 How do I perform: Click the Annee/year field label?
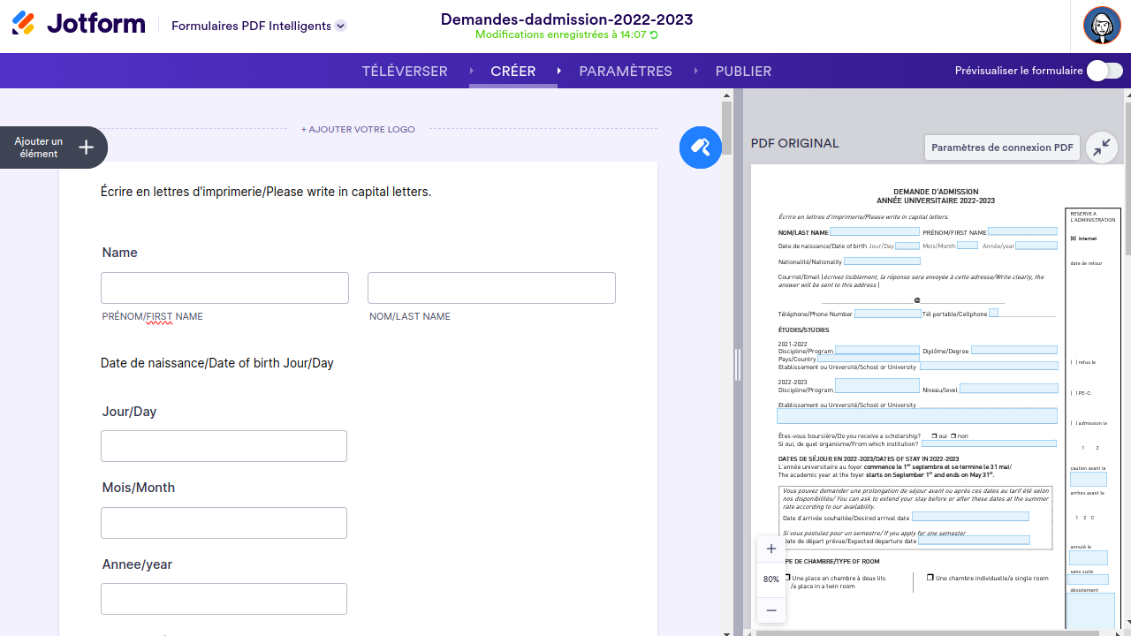[x=137, y=564]
